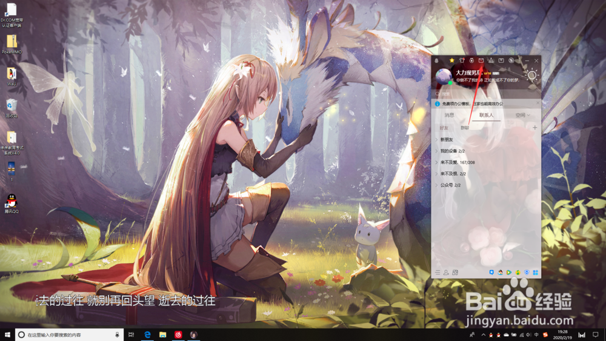Open the Windows Start menu
Screen dimensions: 606x341
7,334
